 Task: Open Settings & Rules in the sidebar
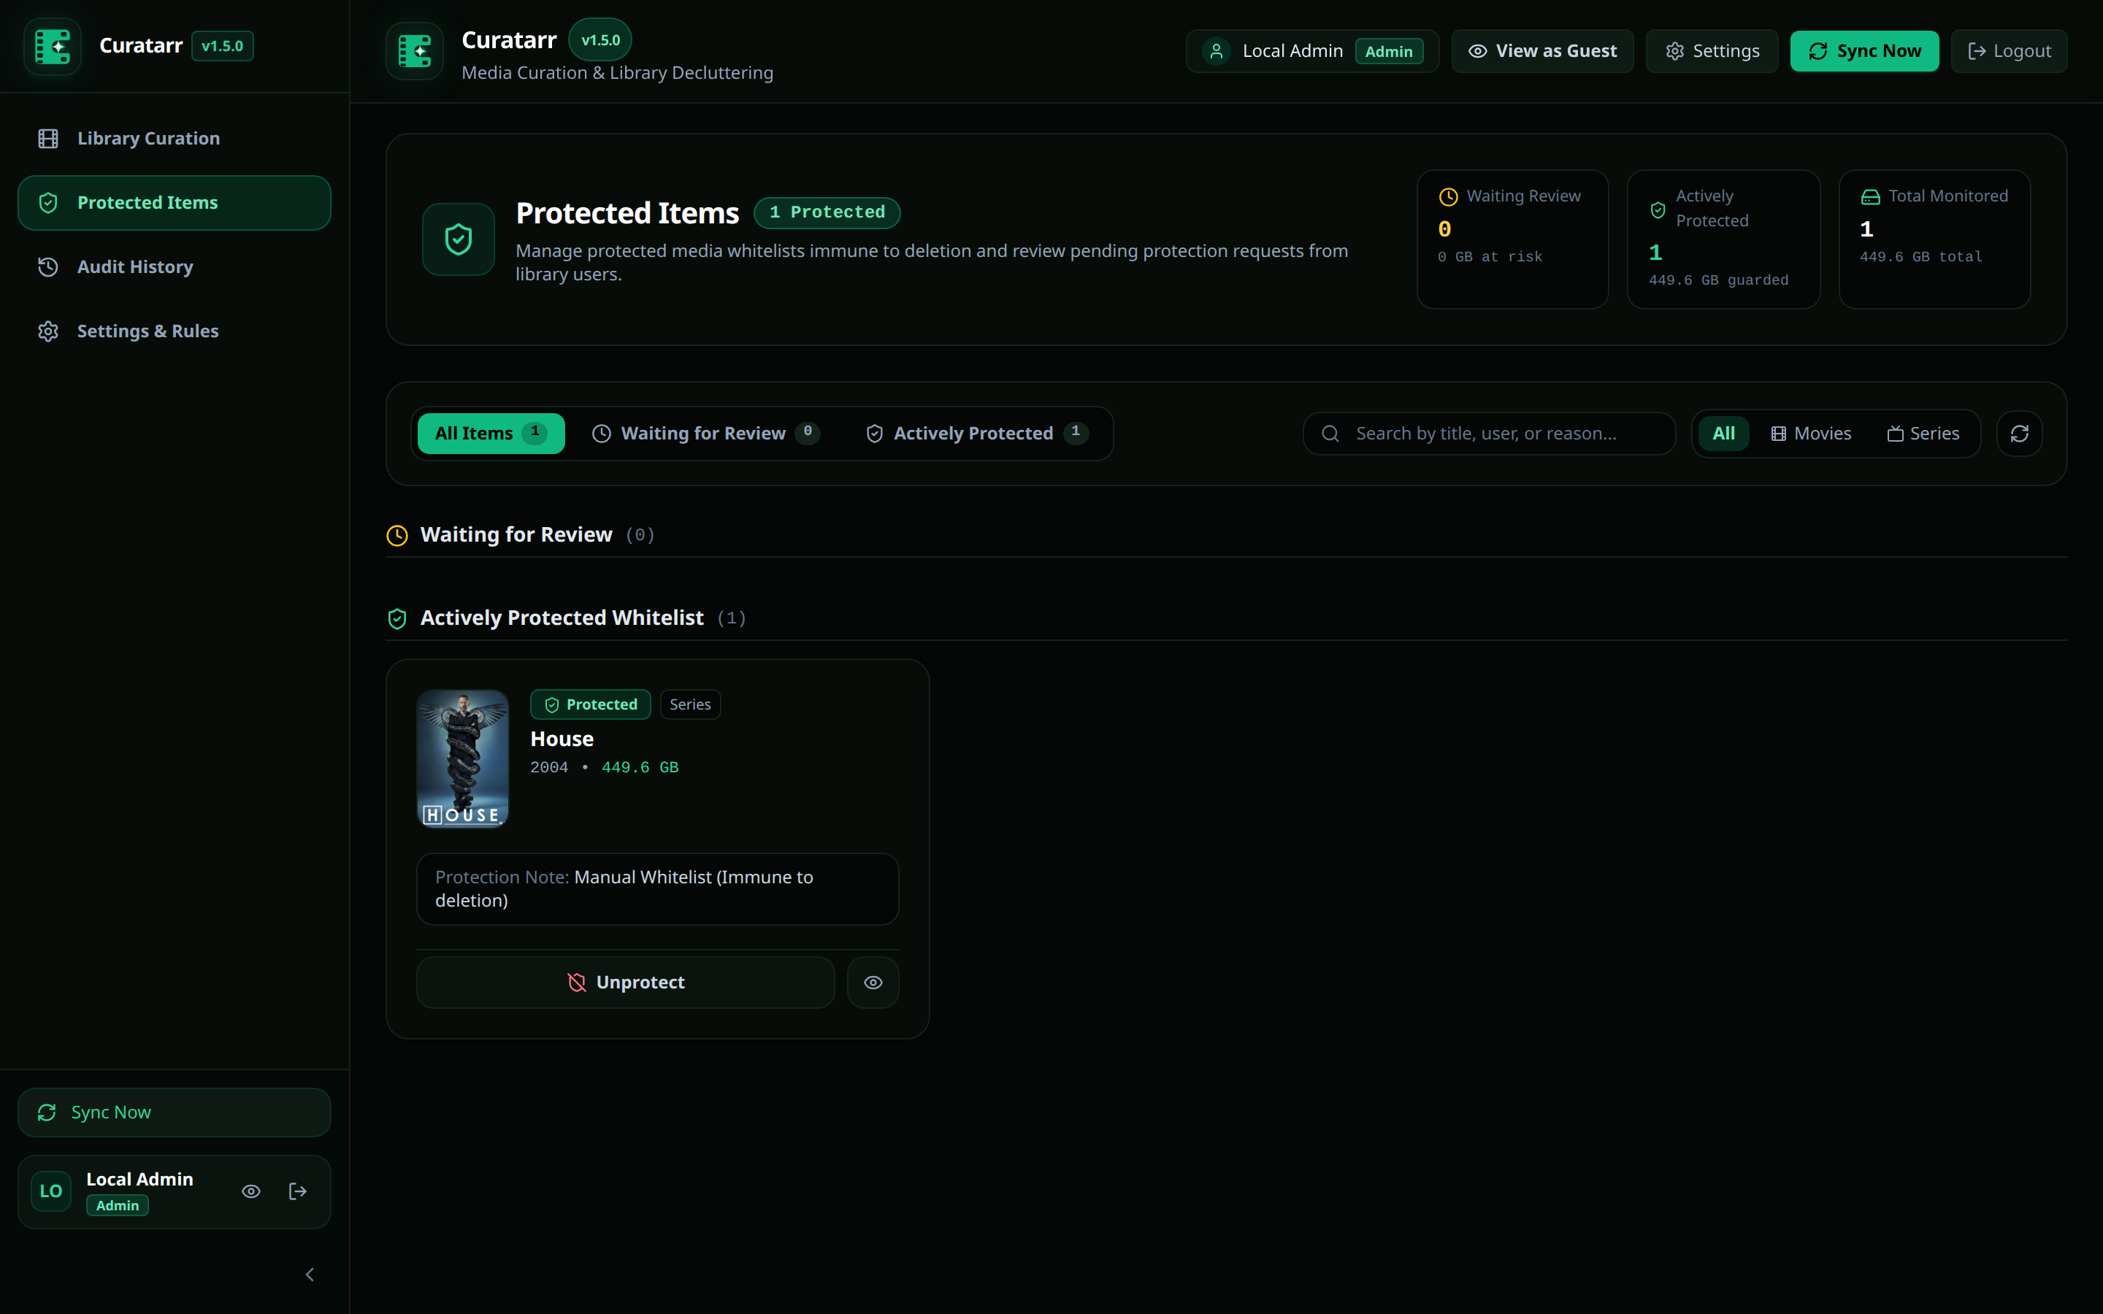pos(174,331)
